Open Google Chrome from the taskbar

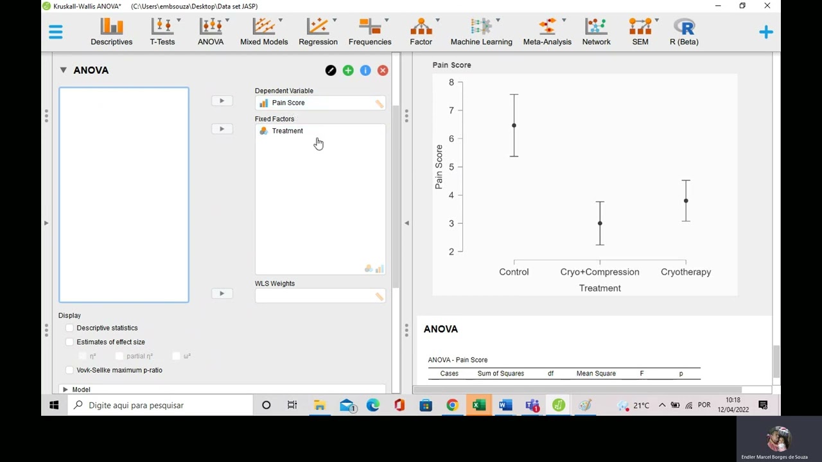453,406
